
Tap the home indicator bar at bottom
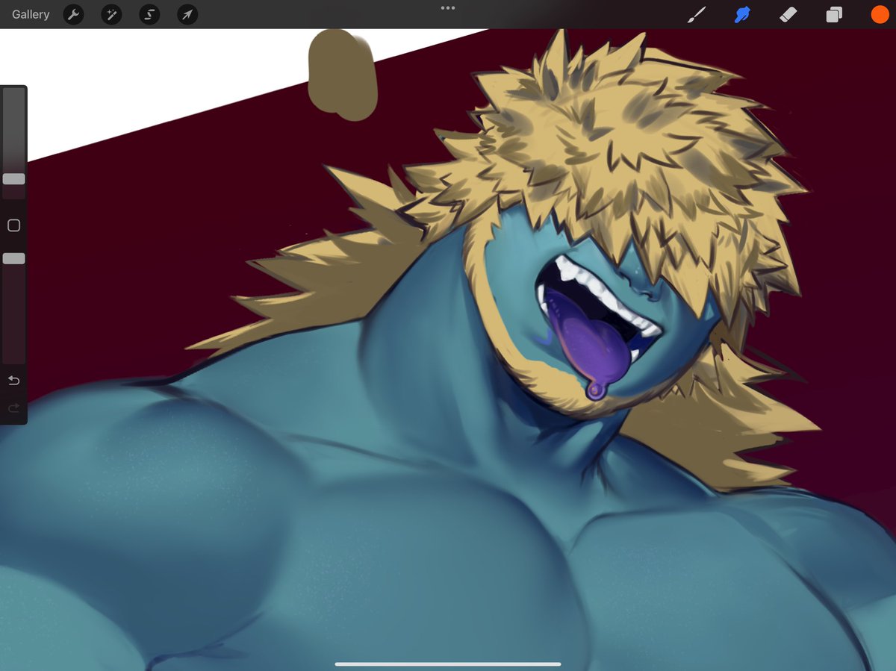[448, 664]
